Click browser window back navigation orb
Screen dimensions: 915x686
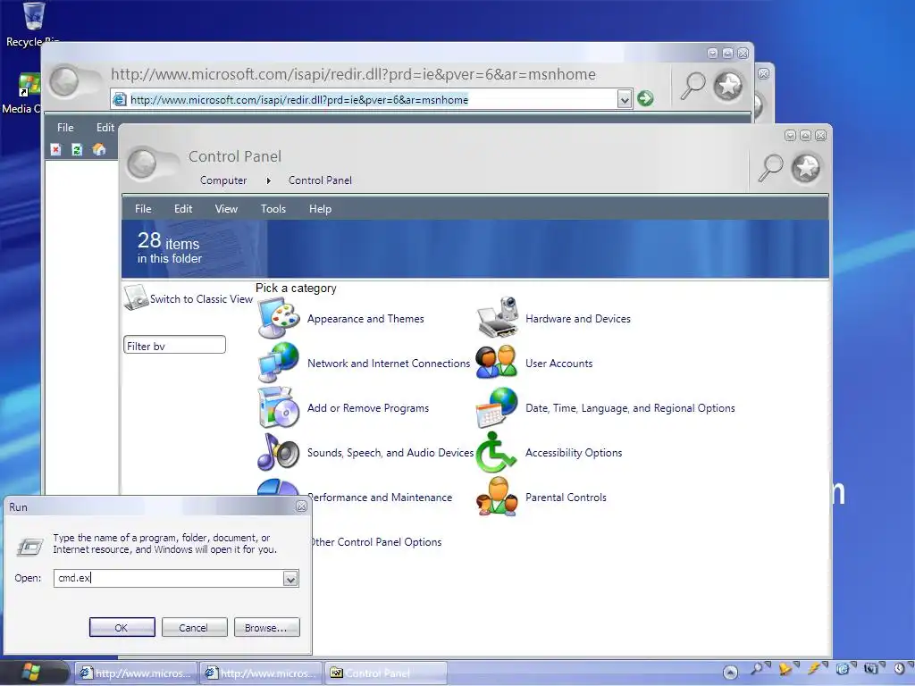(x=64, y=81)
